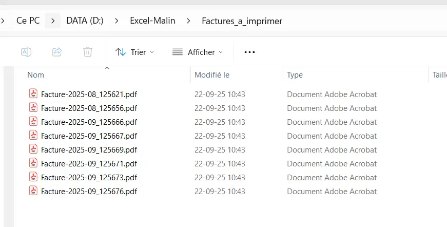Click the PDF icon of Facture-2025-09_125671.pdf
This screenshot has width=447, height=227.
pyautogui.click(x=33, y=164)
